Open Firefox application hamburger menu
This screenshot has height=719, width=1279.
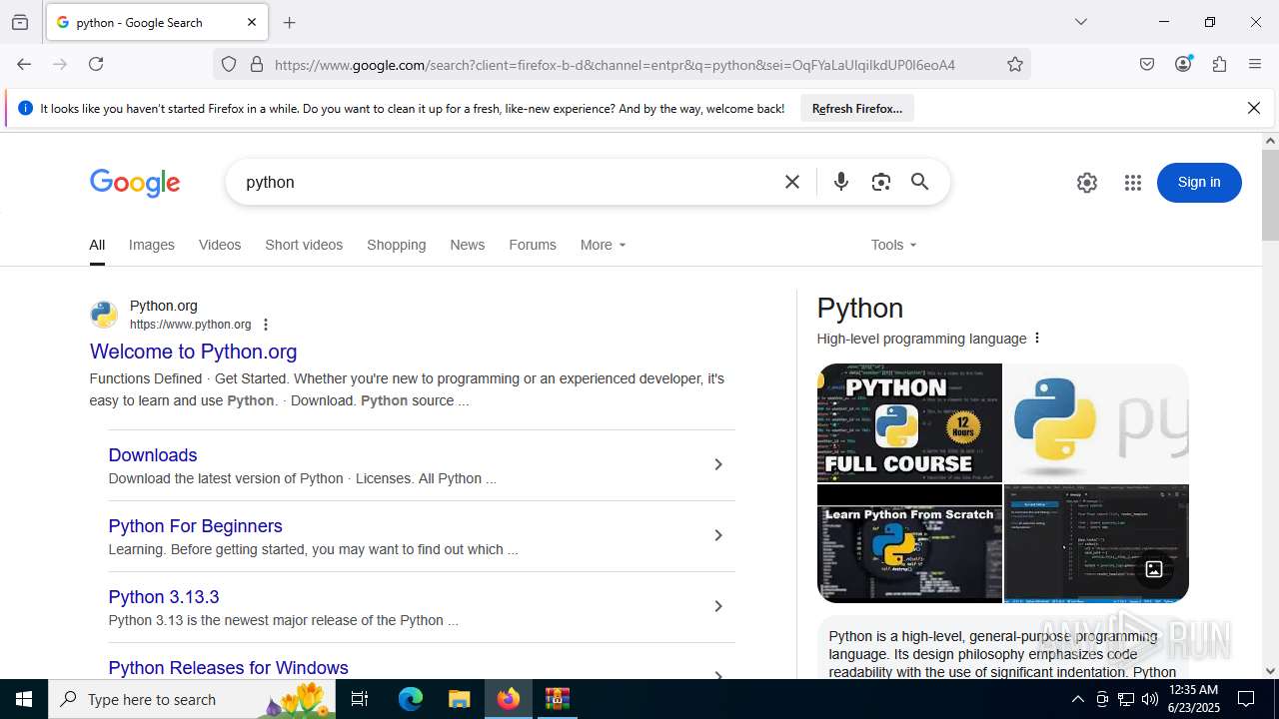pos(1255,64)
